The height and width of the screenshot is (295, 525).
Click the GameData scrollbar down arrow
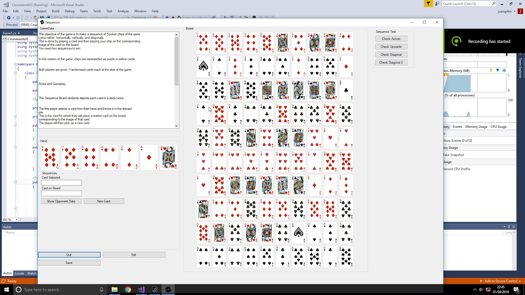pyautogui.click(x=177, y=126)
